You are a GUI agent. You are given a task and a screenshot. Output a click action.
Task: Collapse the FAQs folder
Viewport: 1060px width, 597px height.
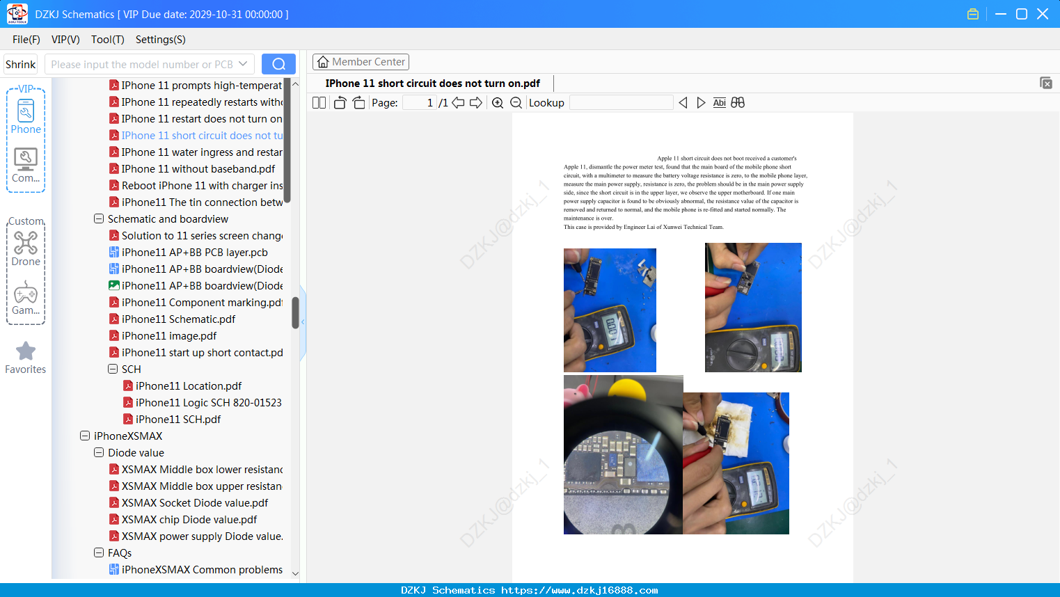pyautogui.click(x=99, y=552)
